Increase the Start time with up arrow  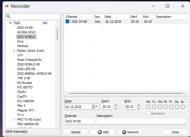tap(115, 105)
